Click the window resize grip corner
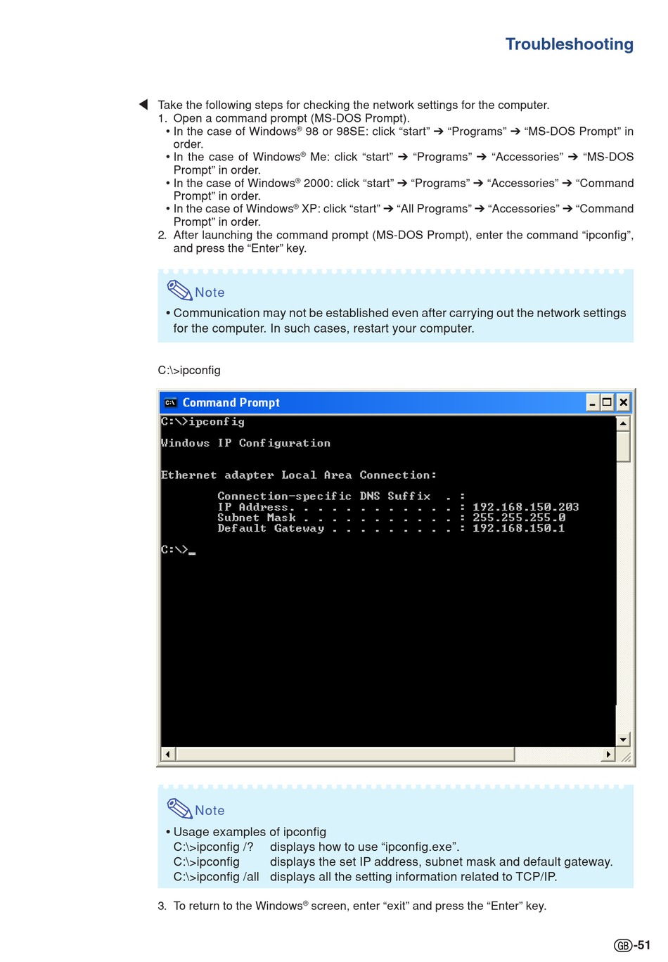 pyautogui.click(x=625, y=756)
